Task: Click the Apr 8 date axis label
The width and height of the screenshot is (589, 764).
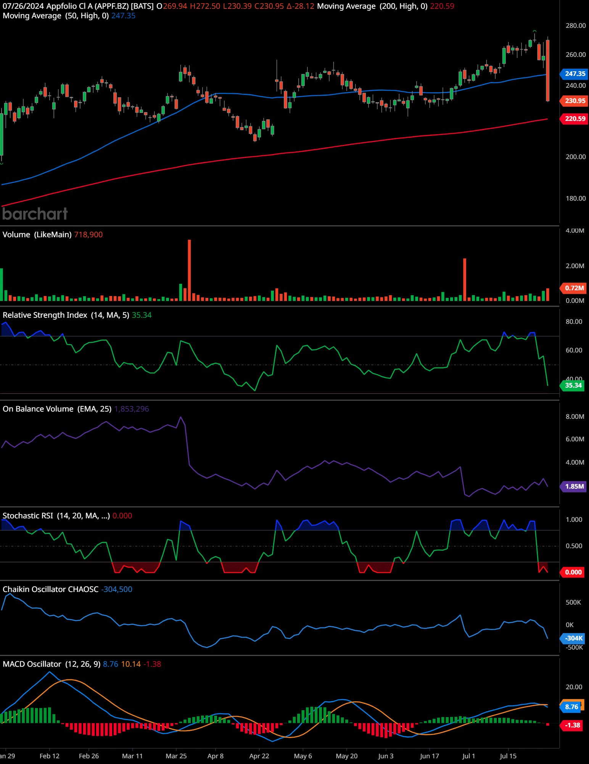Action: (x=216, y=756)
